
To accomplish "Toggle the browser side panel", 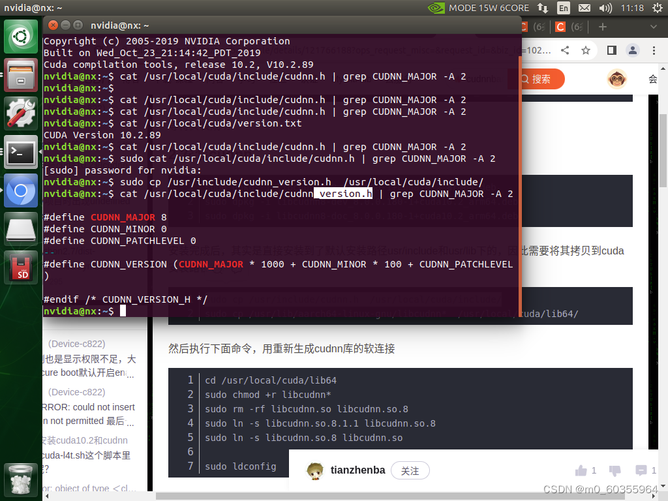I will click(x=612, y=50).
